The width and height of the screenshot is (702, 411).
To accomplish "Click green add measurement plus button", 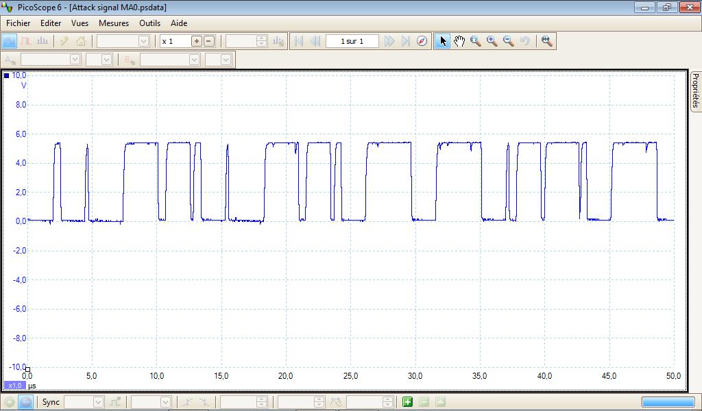I will [x=407, y=402].
